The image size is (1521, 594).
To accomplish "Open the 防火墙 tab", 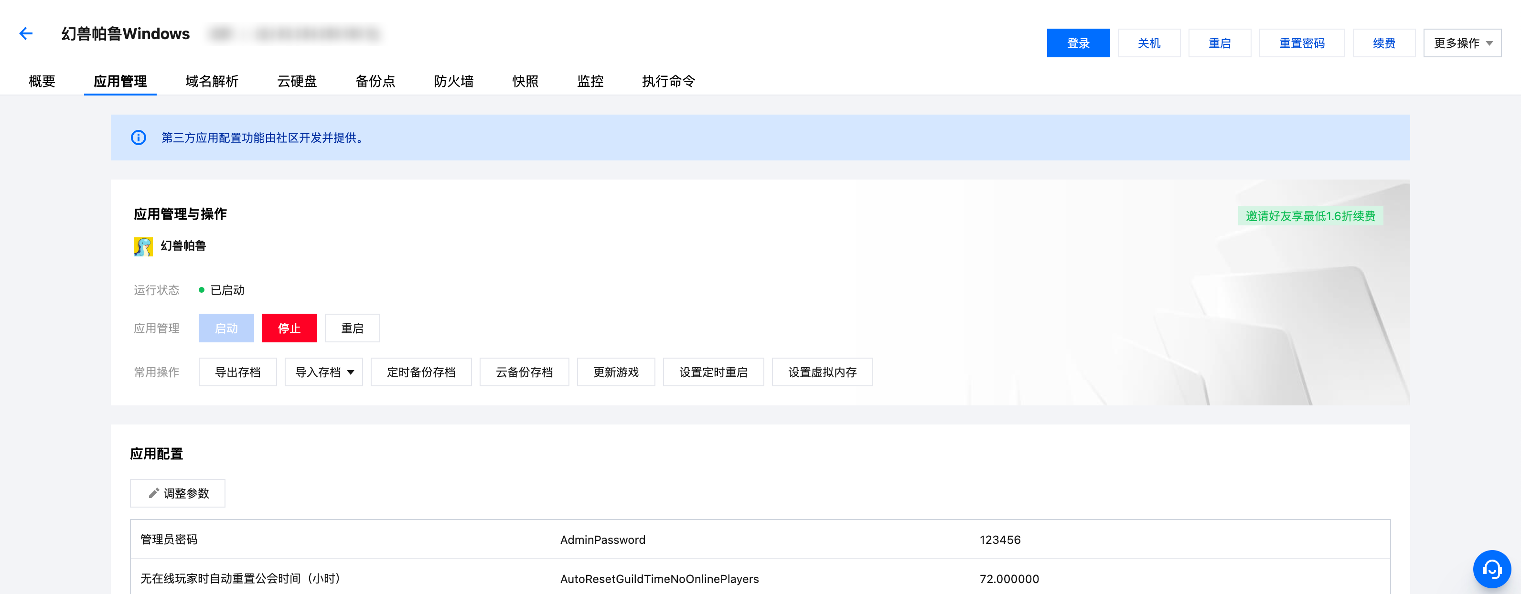I will click(453, 81).
